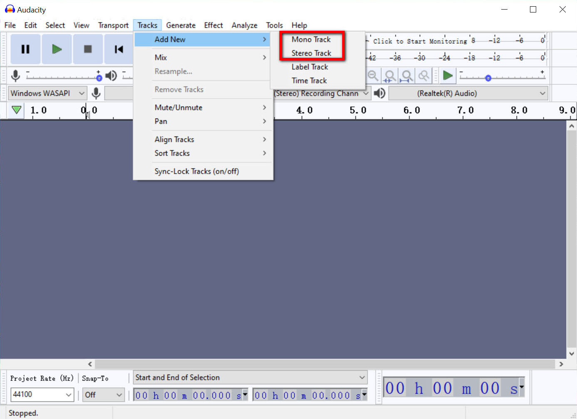Start playback with the green Play button
The image size is (577, 419).
(x=57, y=49)
